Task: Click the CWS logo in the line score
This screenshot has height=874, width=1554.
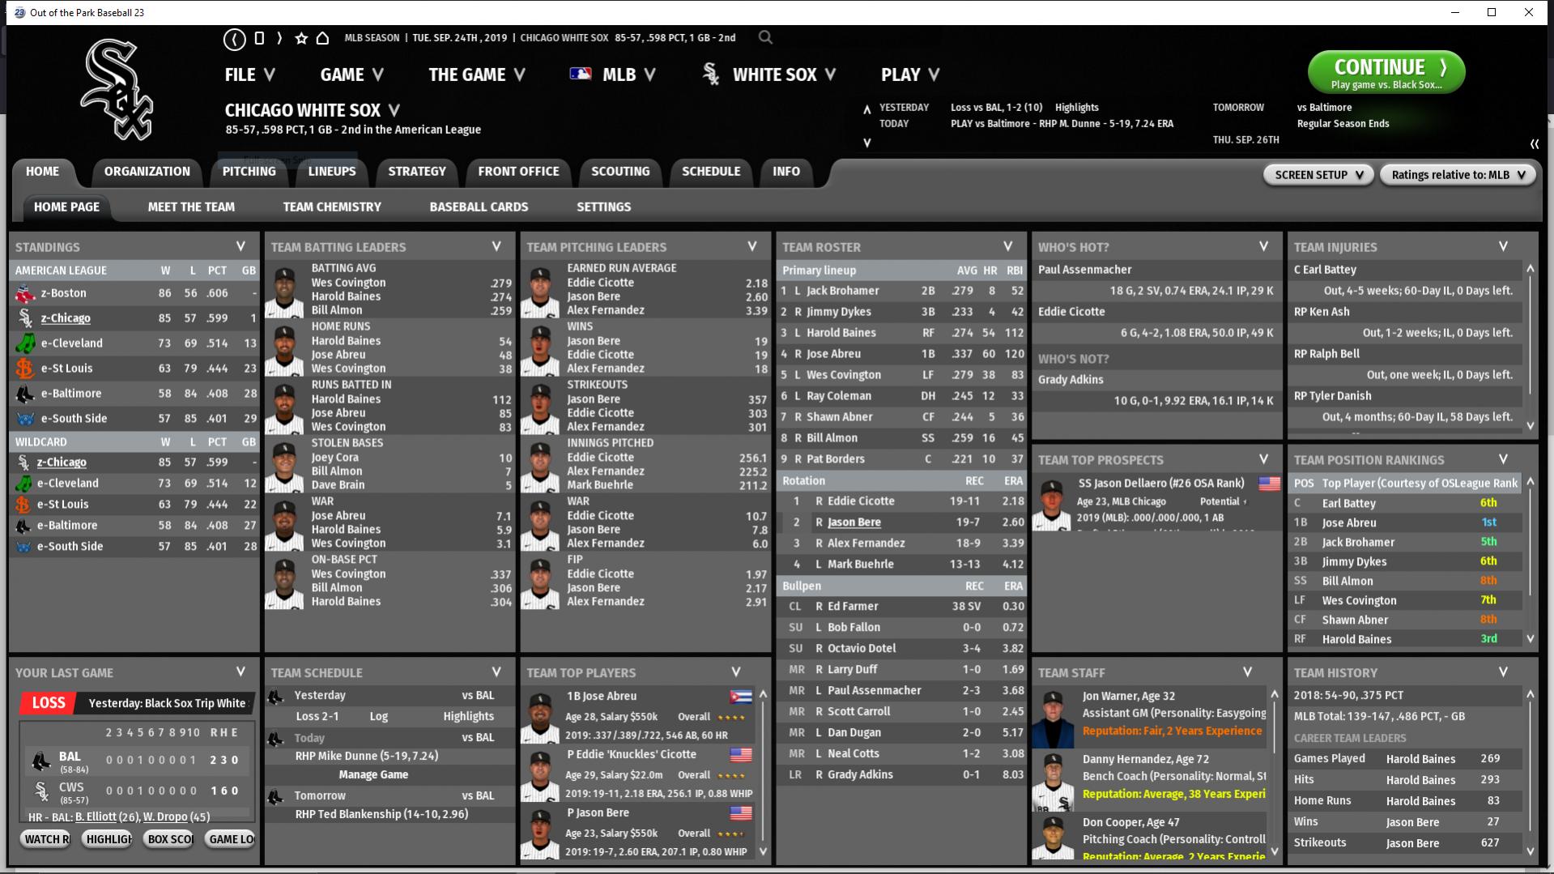Action: 40,791
